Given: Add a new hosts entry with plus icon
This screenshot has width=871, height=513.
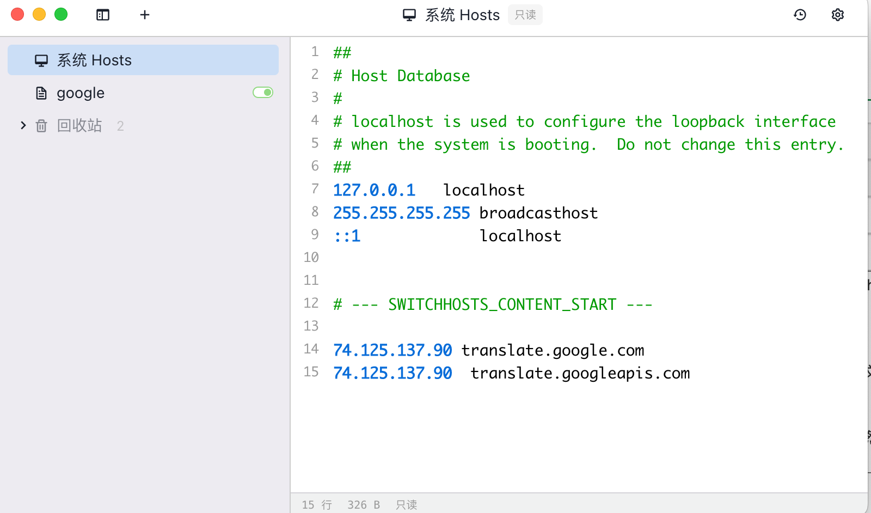Looking at the screenshot, I should pos(145,15).
